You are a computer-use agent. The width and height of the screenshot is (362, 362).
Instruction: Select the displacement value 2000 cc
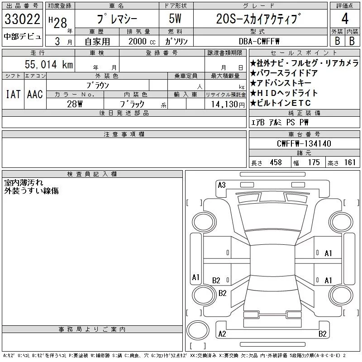click(x=142, y=42)
